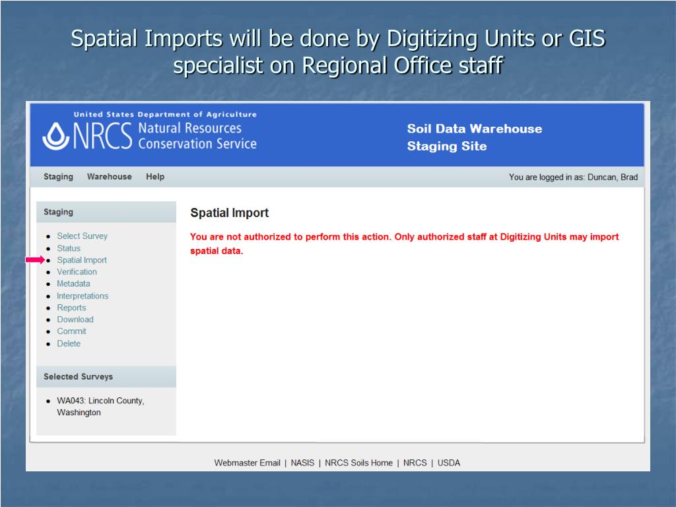Click the Spatial Import page heading
676x507 pixels.
(x=229, y=213)
